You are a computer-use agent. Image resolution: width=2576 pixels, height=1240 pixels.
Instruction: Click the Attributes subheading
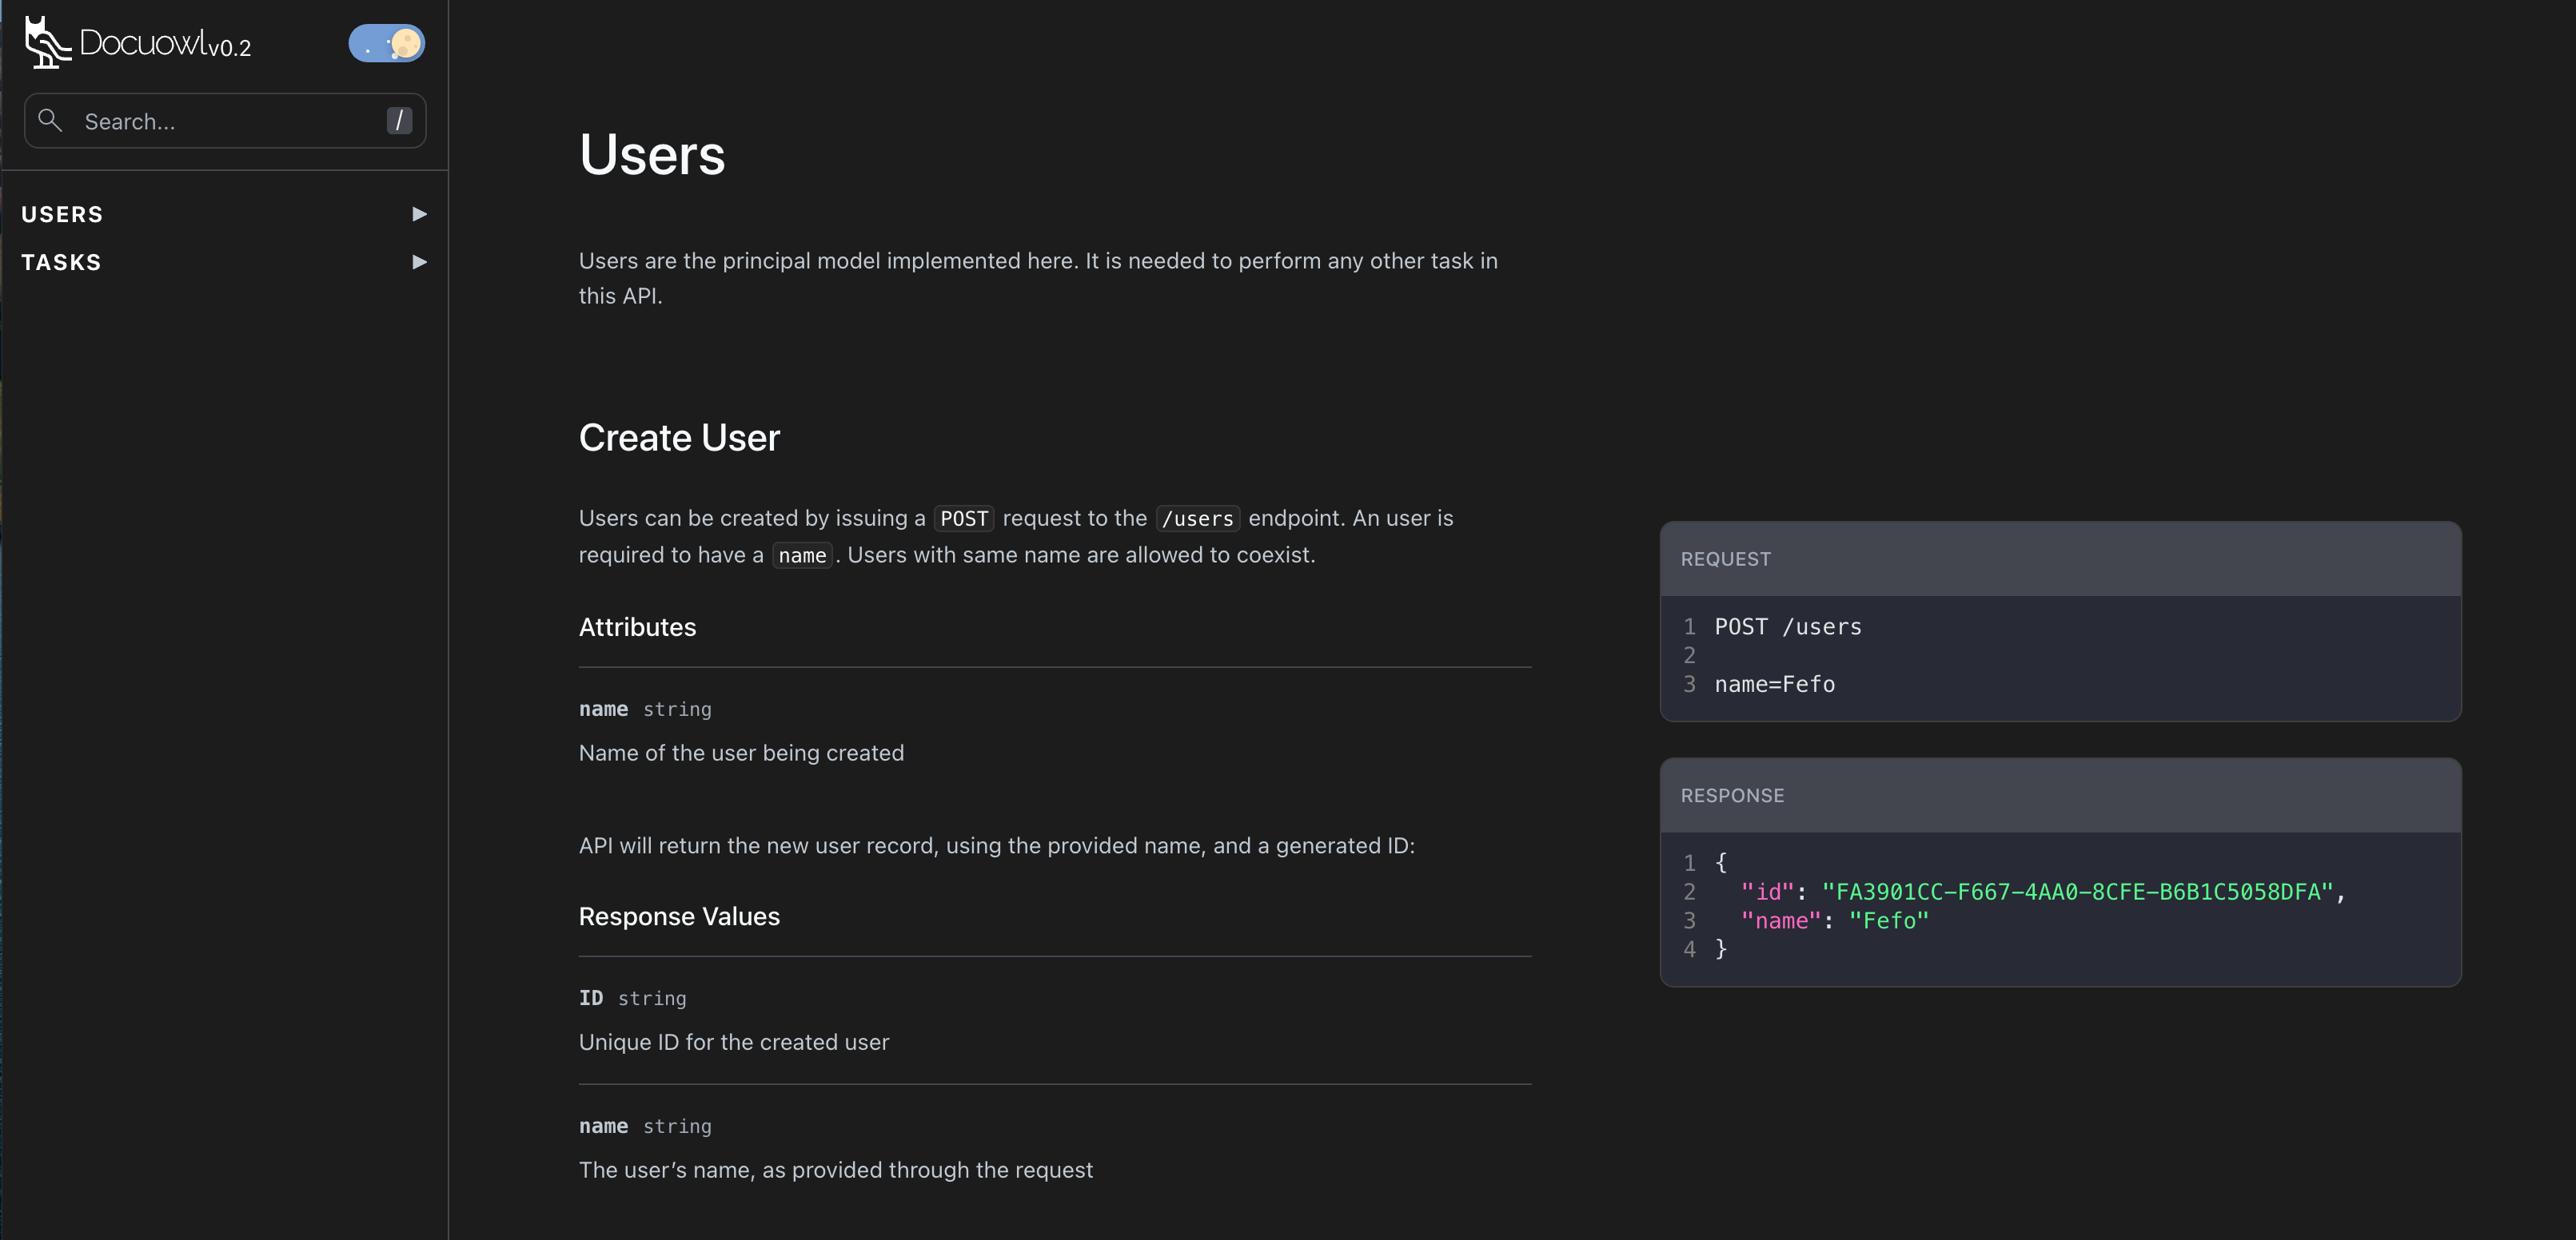(x=637, y=626)
